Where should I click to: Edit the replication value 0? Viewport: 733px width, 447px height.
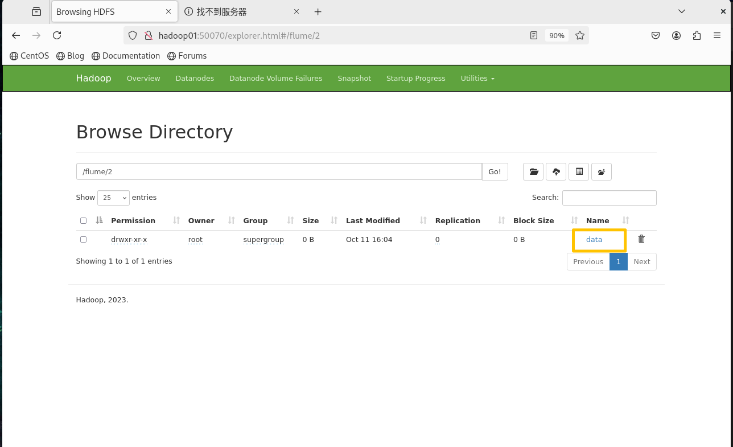pyautogui.click(x=437, y=240)
